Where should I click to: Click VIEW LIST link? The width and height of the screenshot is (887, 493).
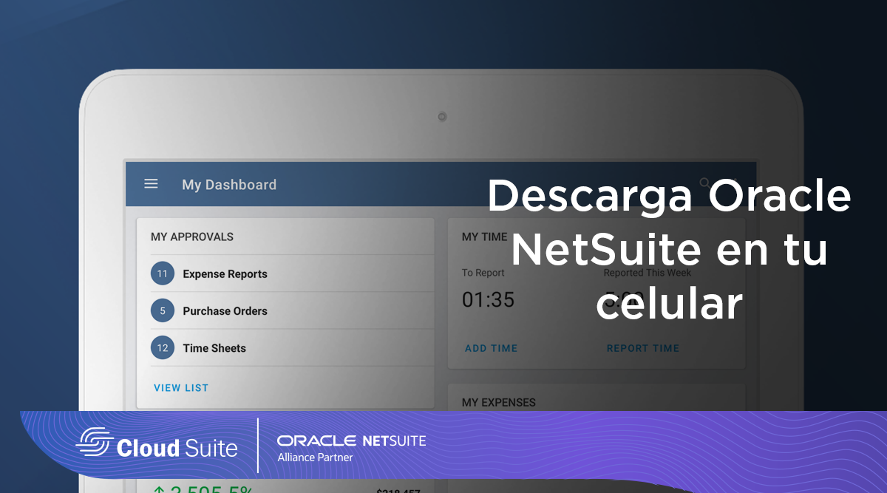pyautogui.click(x=181, y=387)
